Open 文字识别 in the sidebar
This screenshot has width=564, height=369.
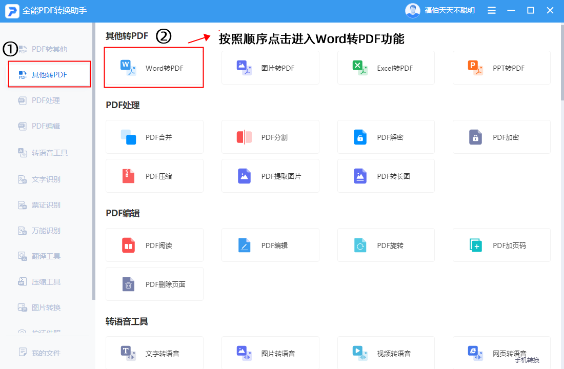pyautogui.click(x=46, y=179)
